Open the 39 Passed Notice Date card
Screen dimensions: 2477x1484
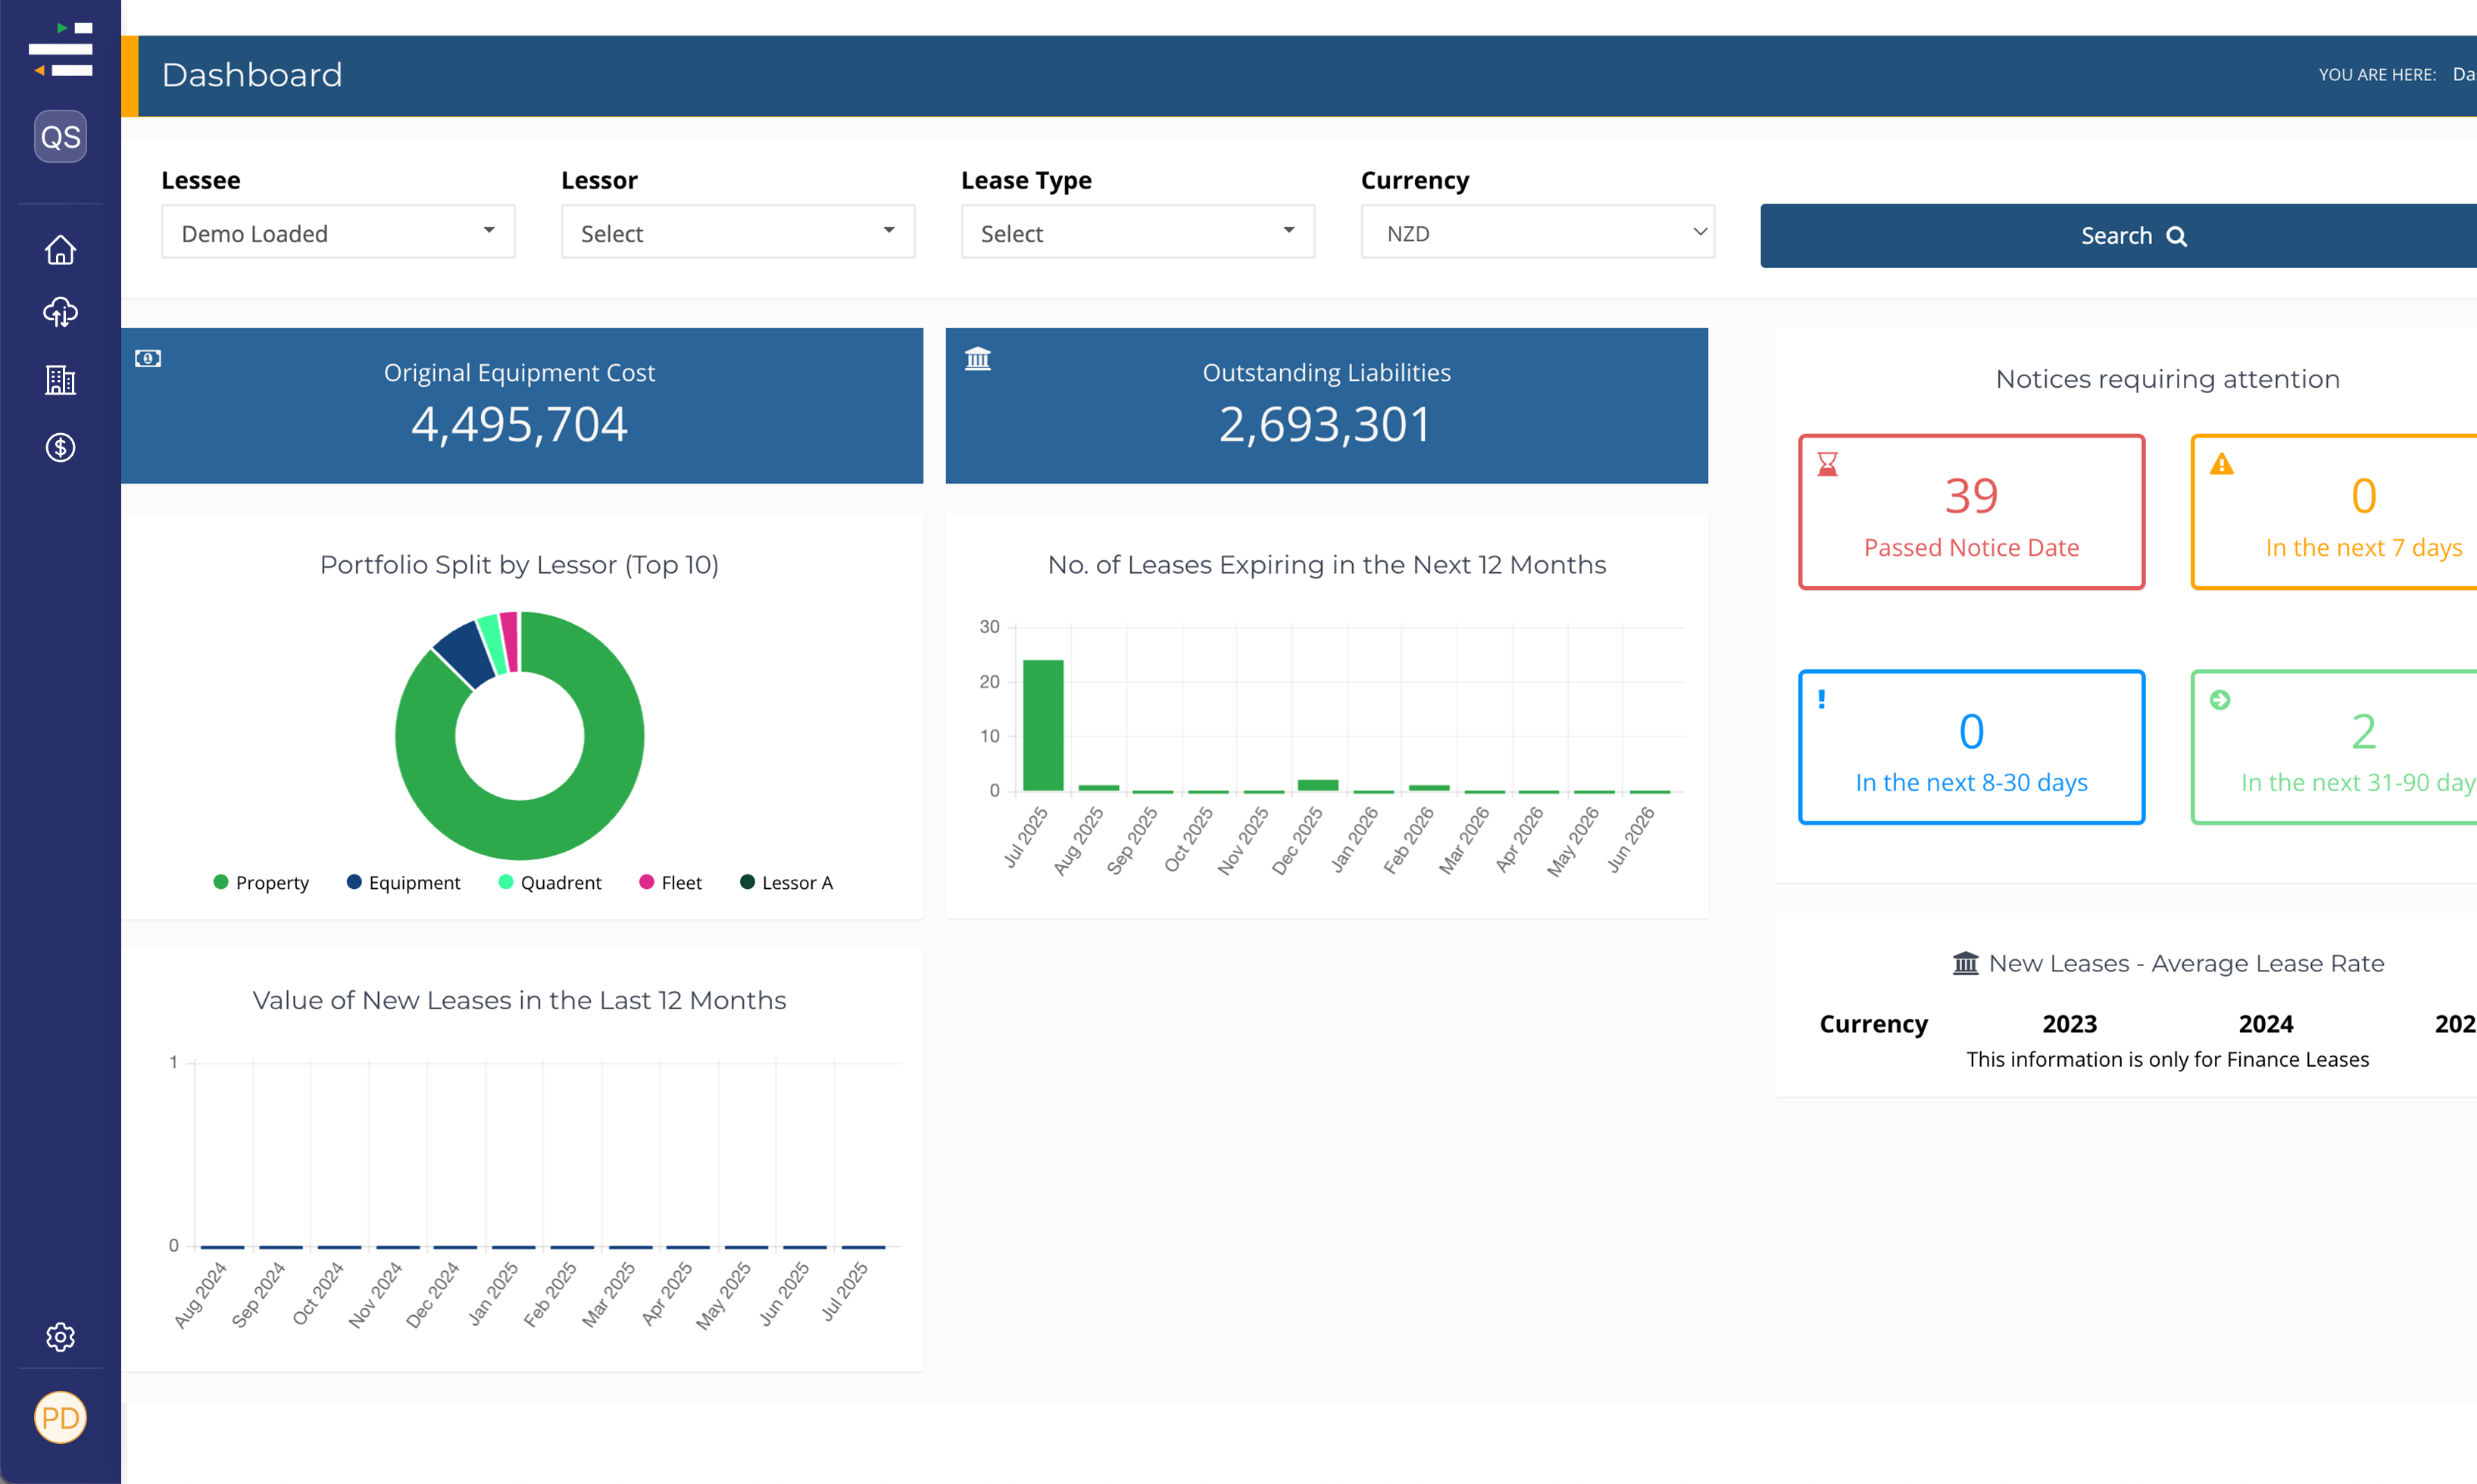tap(1969, 512)
